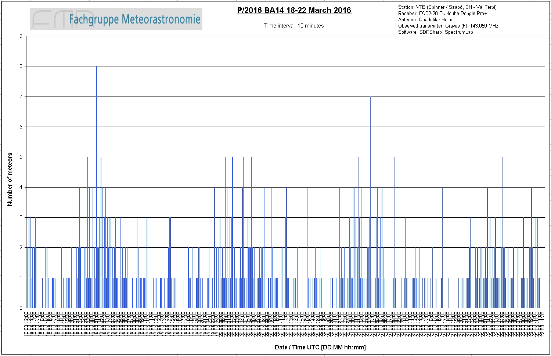Select the y-axis tick label 8
Screen dimensions: 551x356
(21, 66)
